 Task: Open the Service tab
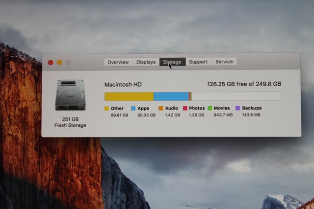tap(224, 62)
